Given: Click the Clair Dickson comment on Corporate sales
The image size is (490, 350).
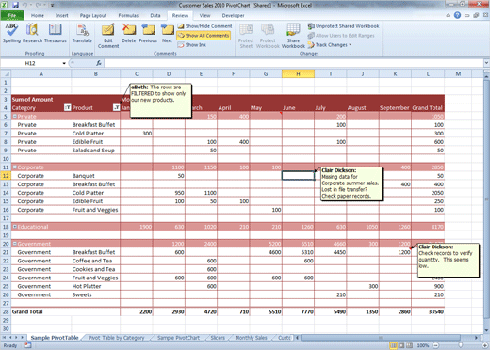Looking at the screenshot, I should point(351,183).
